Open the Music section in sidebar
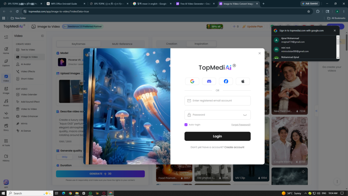The height and width of the screenshot is (196, 348). (x=6, y=103)
